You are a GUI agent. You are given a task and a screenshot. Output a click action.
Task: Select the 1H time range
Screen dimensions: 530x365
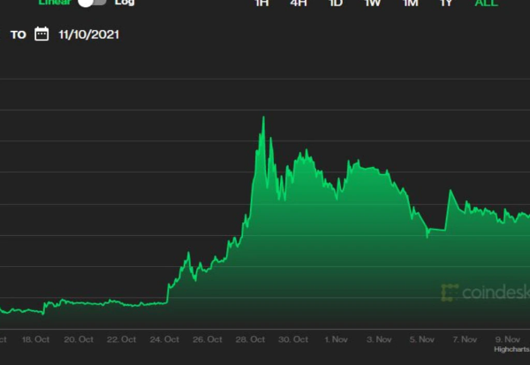(261, 3)
